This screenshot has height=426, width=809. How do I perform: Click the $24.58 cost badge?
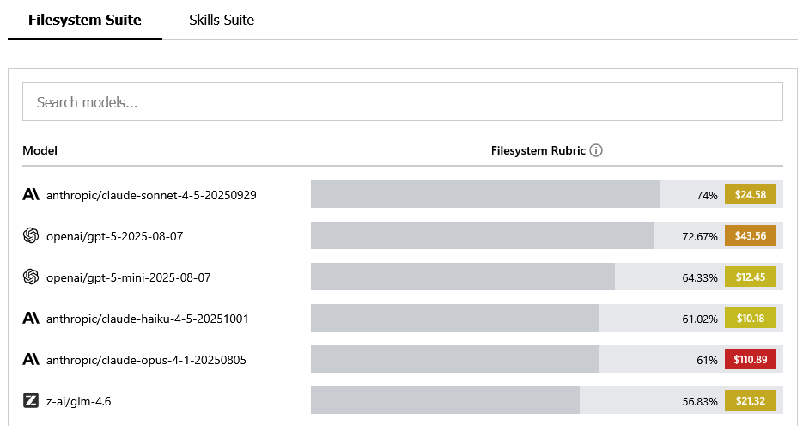(750, 195)
